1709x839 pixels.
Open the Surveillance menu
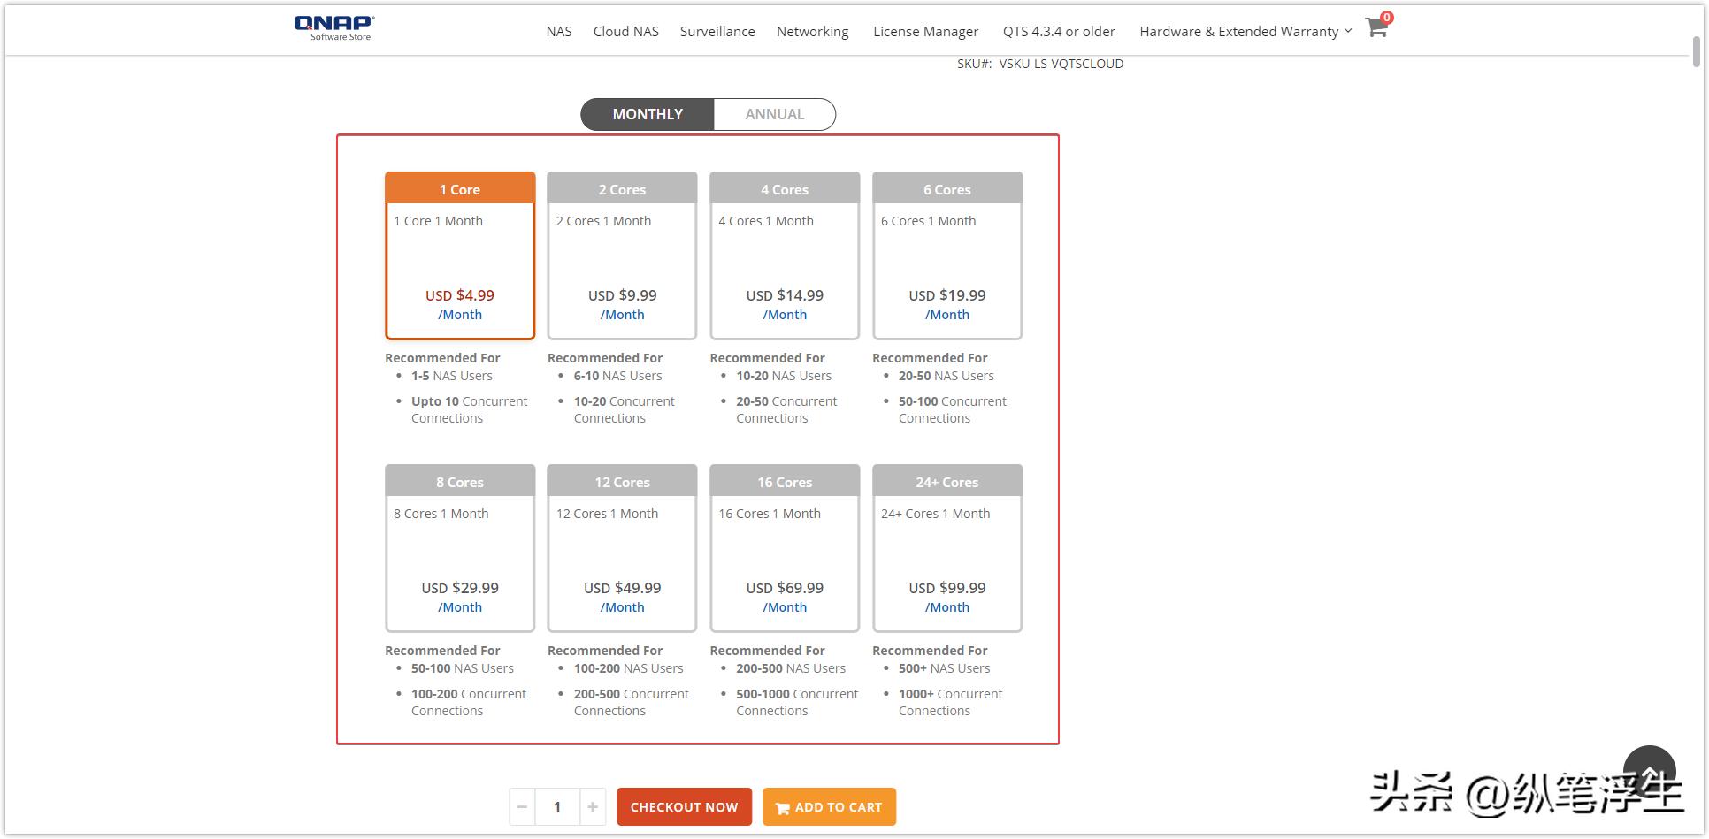[717, 31]
